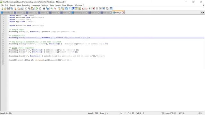Switch to the new 17 tab
The image size is (205, 115).
point(31,13)
